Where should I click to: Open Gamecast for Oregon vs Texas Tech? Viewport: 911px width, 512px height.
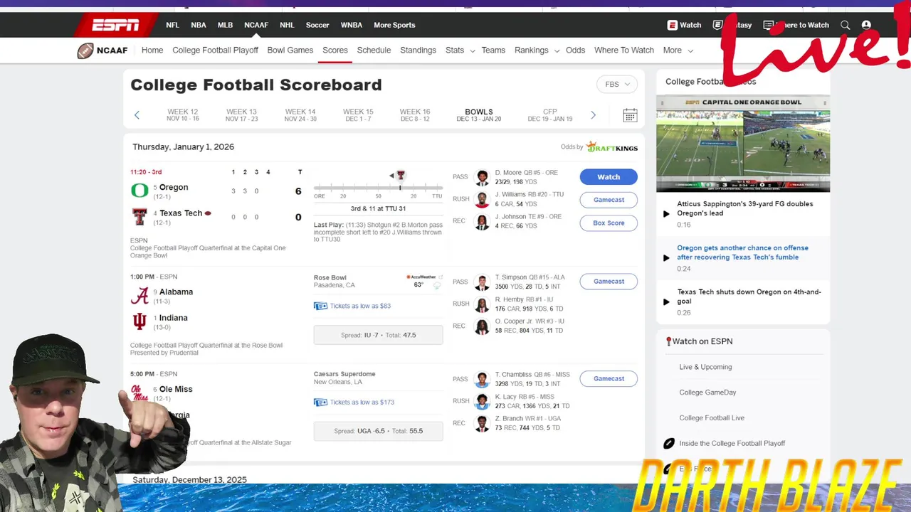(609, 200)
